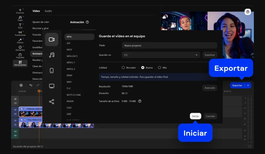265x154 pixels.
Task: Open the Transiciones panel icon
Action: tap(20, 33)
